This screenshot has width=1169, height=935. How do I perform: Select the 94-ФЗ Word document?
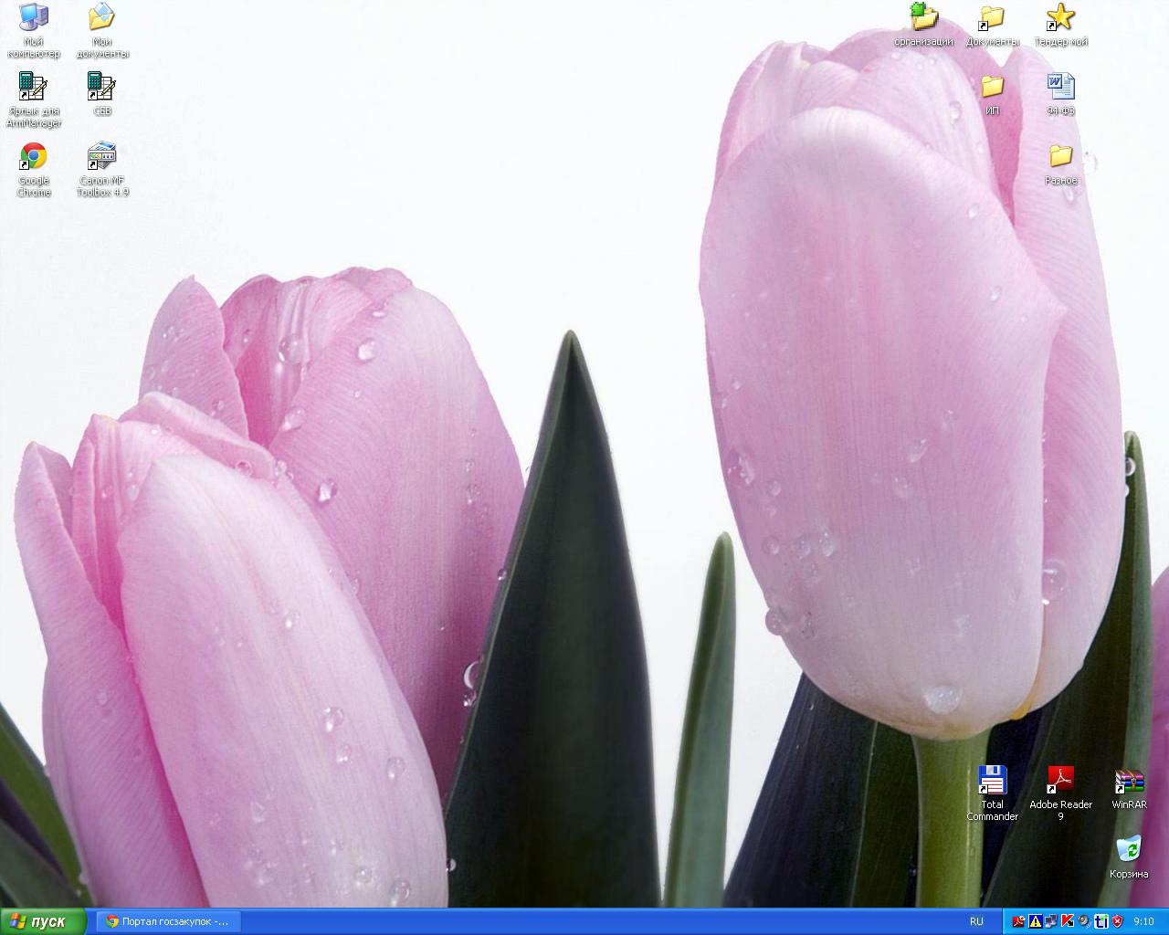point(1060,87)
